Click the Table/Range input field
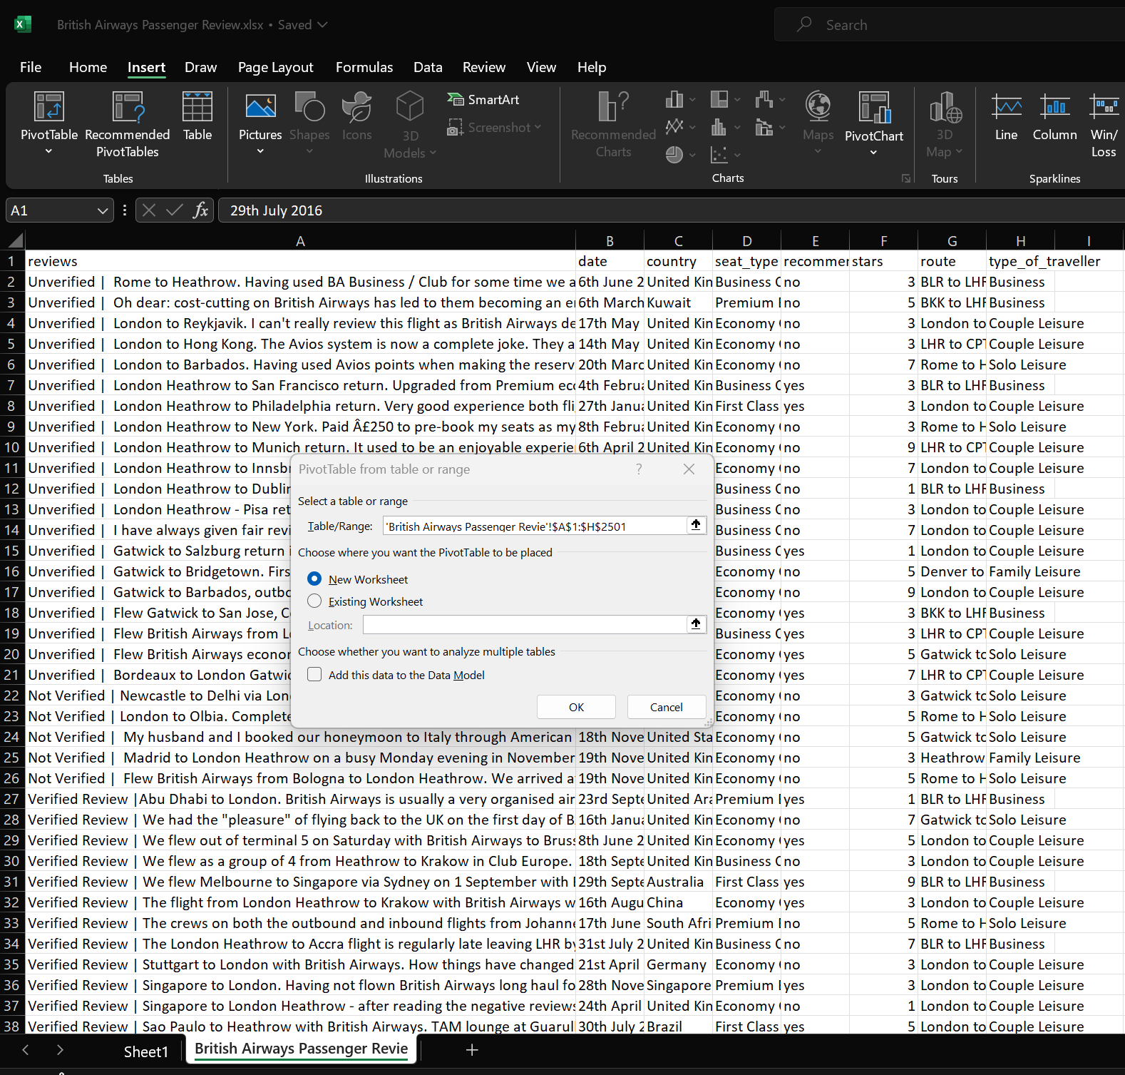This screenshot has width=1125, height=1075. tap(533, 526)
